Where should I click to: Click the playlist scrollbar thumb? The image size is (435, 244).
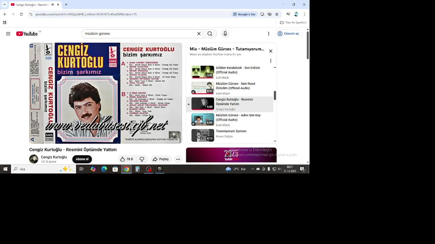click(275, 96)
